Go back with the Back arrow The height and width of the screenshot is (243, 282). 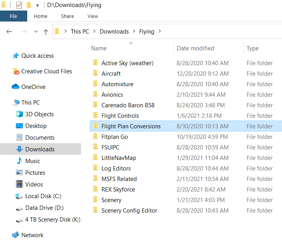9,32
